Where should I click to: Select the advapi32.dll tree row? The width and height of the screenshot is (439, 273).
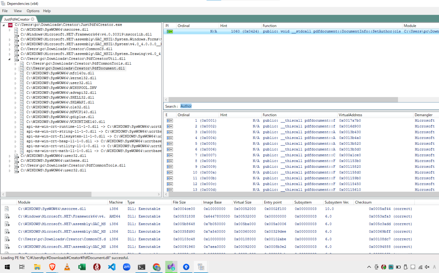coord(61,92)
